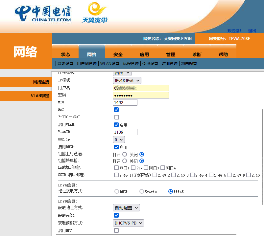Select 打开 for 组播上行通道
Image resolution: width=264 pixels, height=236 pixels.
tap(124, 154)
